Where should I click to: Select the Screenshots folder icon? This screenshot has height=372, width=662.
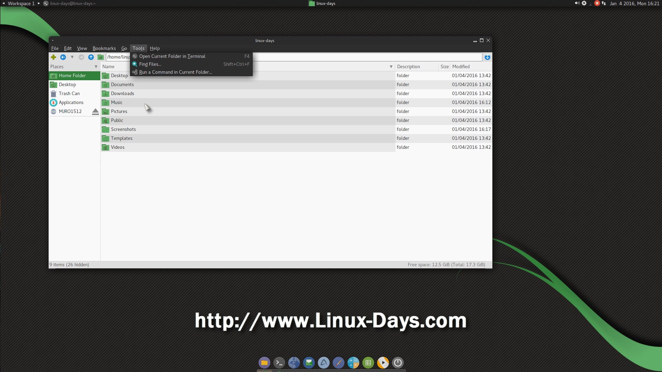point(106,129)
